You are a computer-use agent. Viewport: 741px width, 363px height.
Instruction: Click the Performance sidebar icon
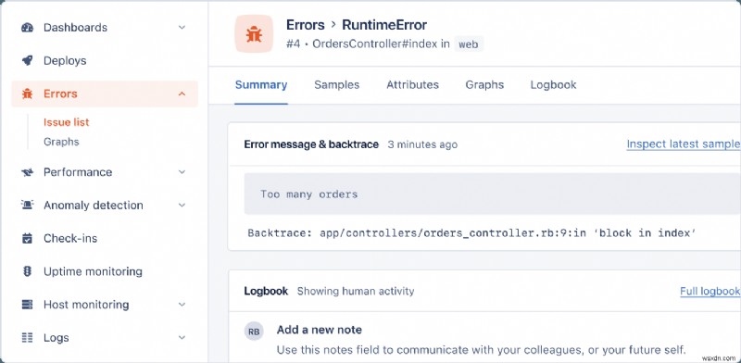28,172
